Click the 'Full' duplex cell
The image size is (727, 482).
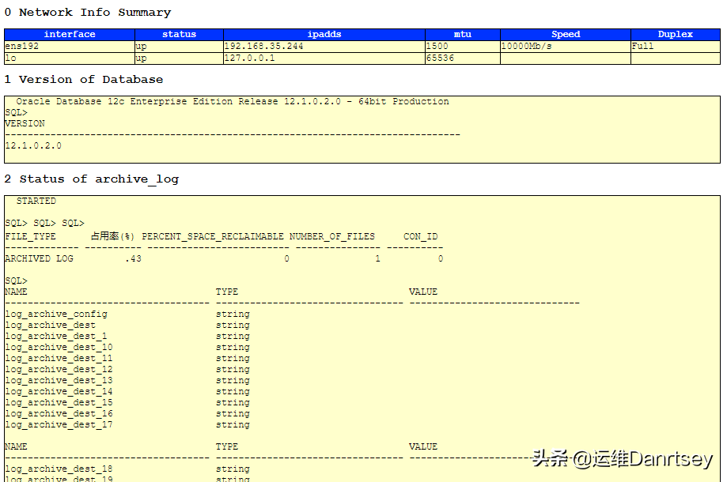point(642,47)
